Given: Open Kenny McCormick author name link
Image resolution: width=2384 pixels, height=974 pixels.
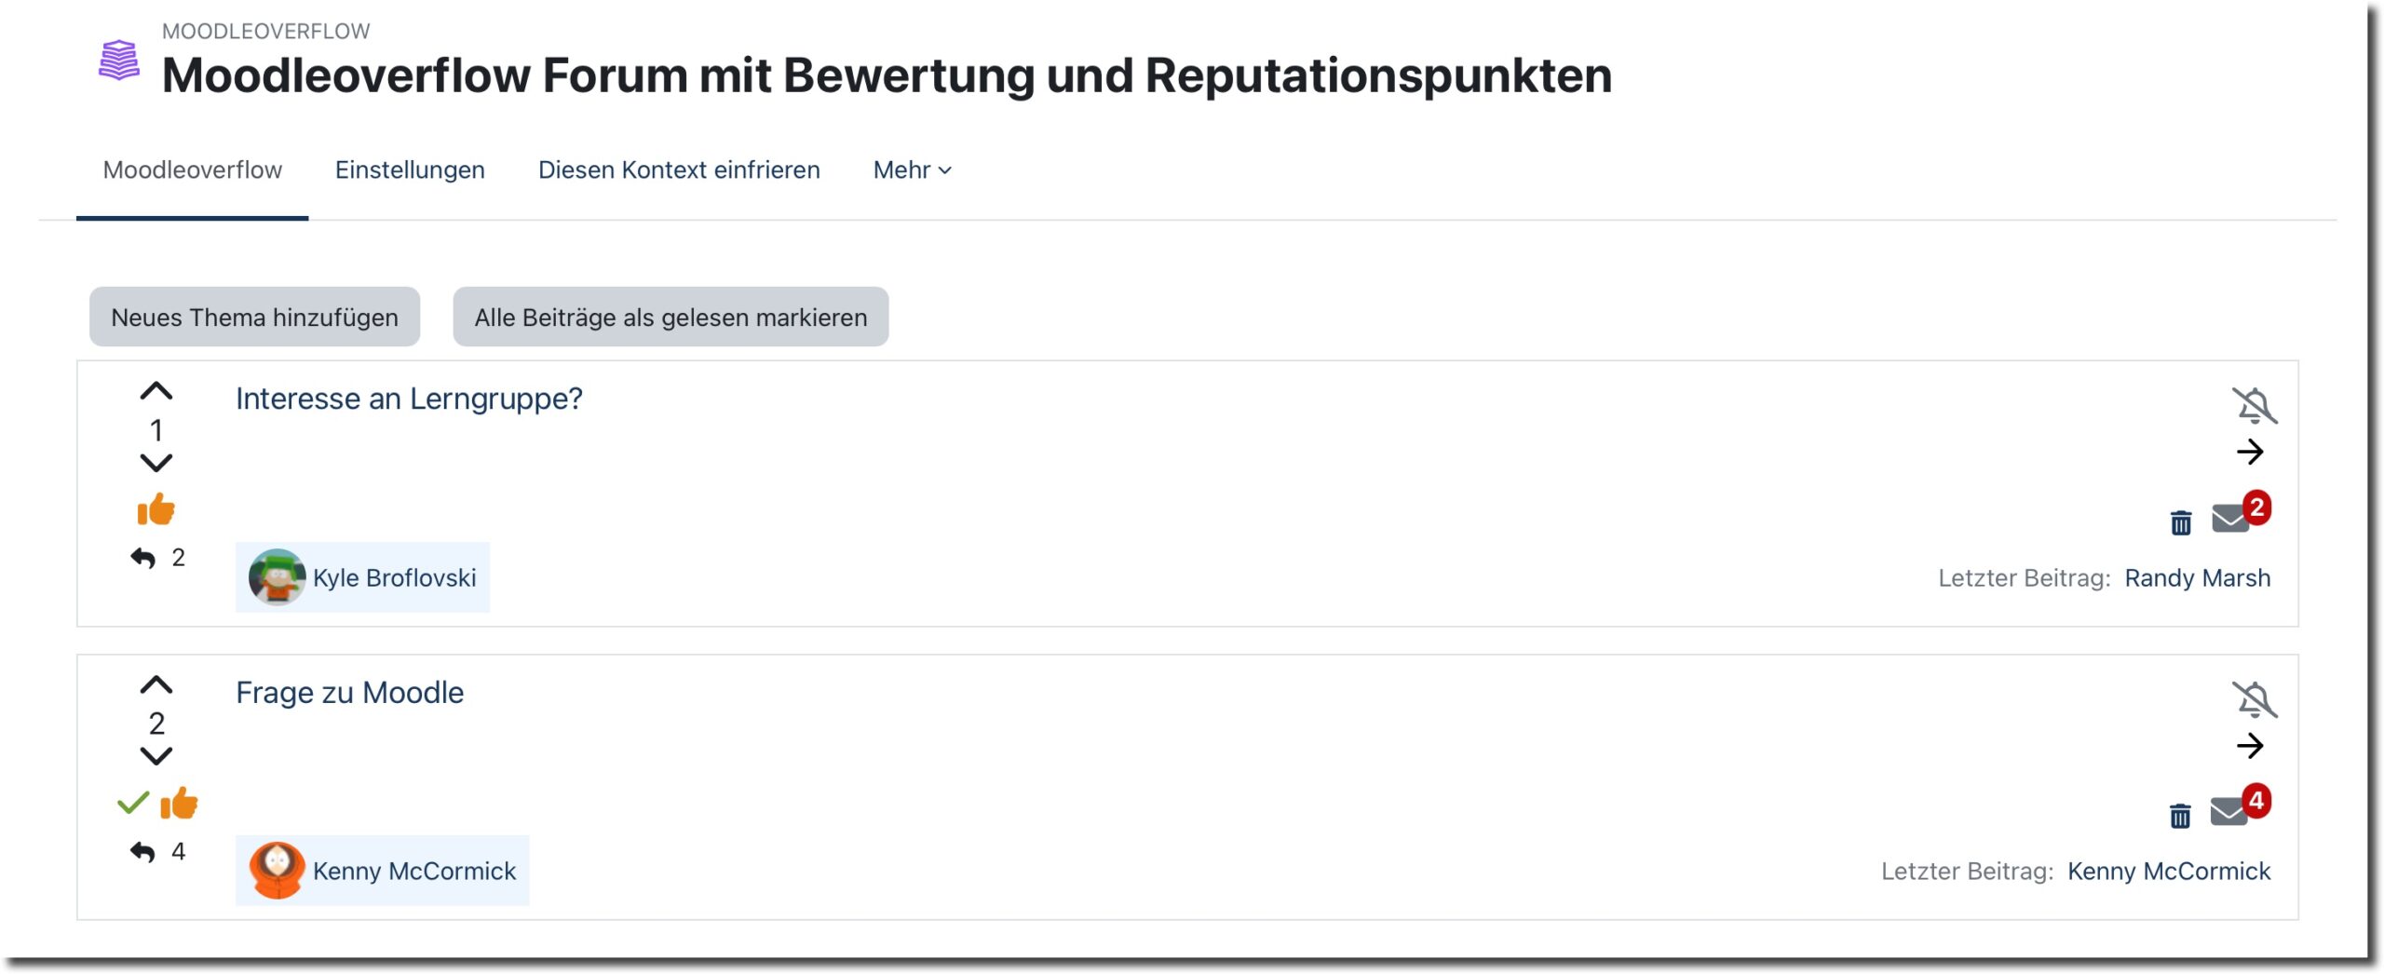Looking at the screenshot, I should tap(414, 872).
